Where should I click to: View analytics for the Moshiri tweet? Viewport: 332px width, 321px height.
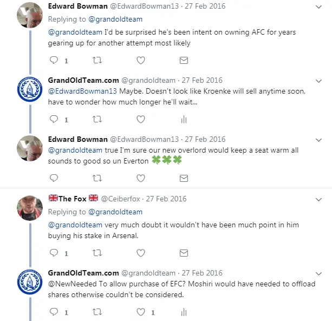pos(184,311)
